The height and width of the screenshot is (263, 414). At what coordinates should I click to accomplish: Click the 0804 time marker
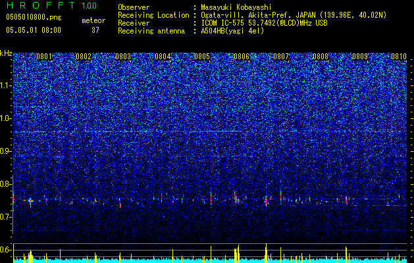(163, 57)
